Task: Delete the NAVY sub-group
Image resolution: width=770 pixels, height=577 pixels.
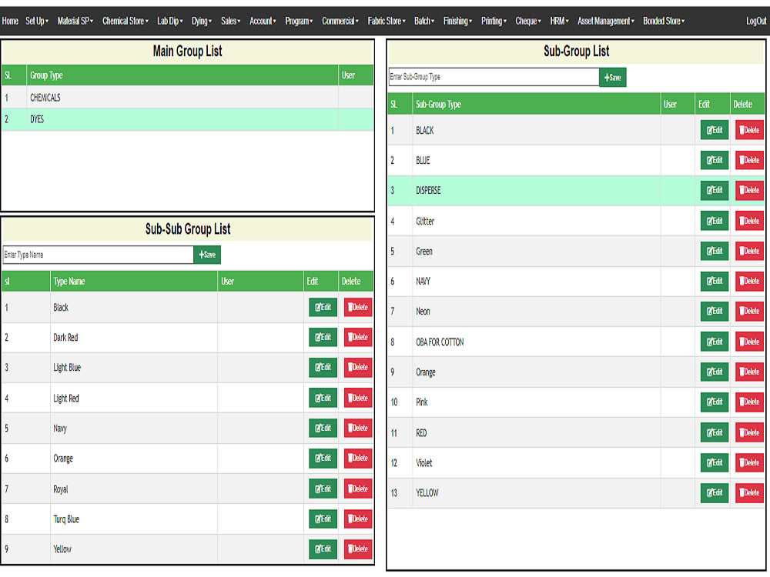Action: click(x=749, y=281)
